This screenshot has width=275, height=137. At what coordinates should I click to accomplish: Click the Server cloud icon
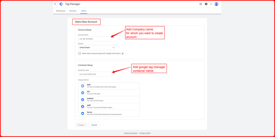83,113
